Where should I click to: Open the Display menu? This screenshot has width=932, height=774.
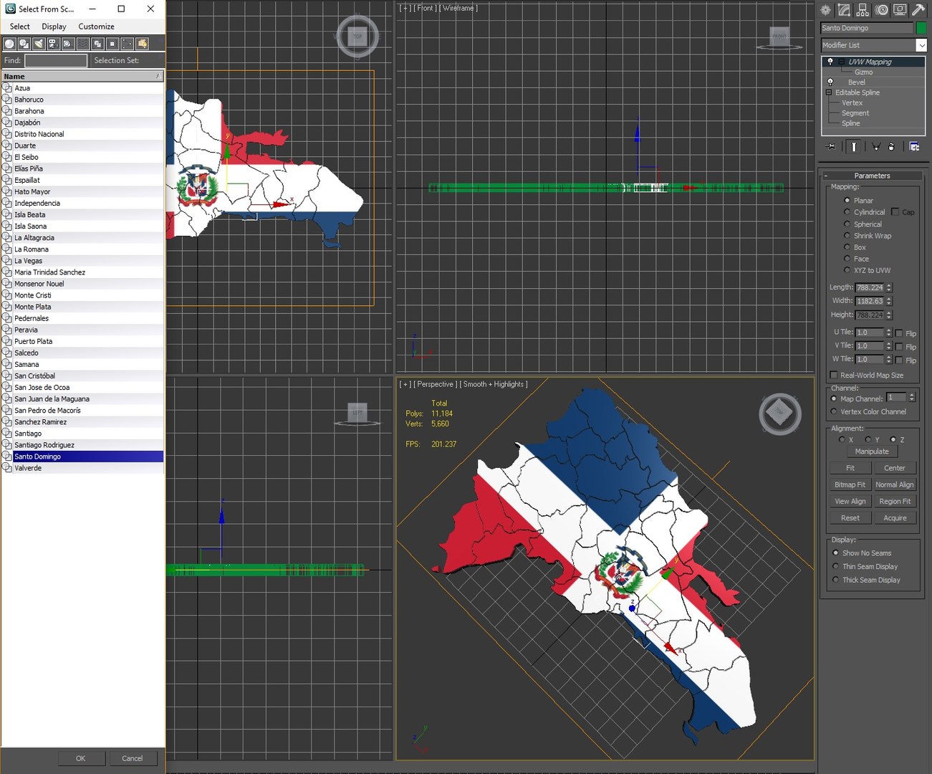[54, 27]
